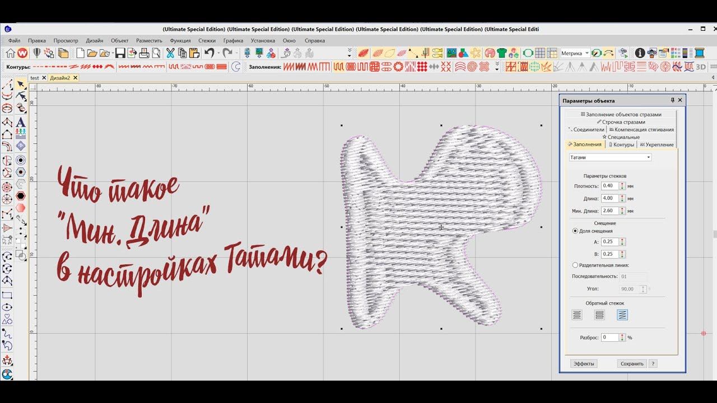Image resolution: width=717 pixels, height=403 pixels.
Task: Choose the first Обратный стежок style
Action: click(577, 315)
